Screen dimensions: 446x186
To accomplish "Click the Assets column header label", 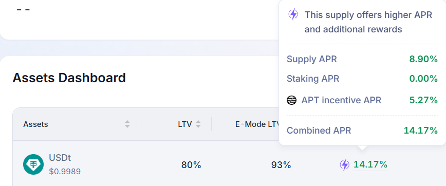I will (35, 124).
